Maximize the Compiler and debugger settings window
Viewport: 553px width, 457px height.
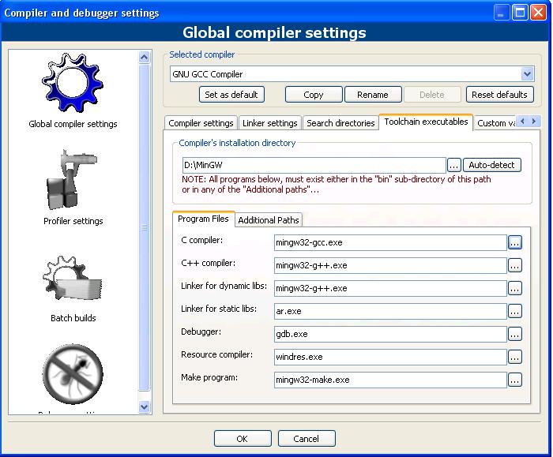[x=520, y=13]
